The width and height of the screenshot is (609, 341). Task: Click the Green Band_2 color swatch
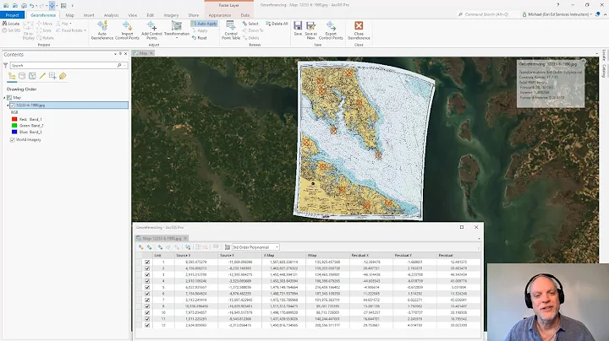click(14, 126)
